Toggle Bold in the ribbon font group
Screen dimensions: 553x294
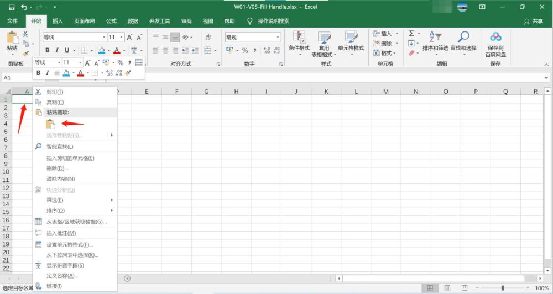tap(47, 50)
